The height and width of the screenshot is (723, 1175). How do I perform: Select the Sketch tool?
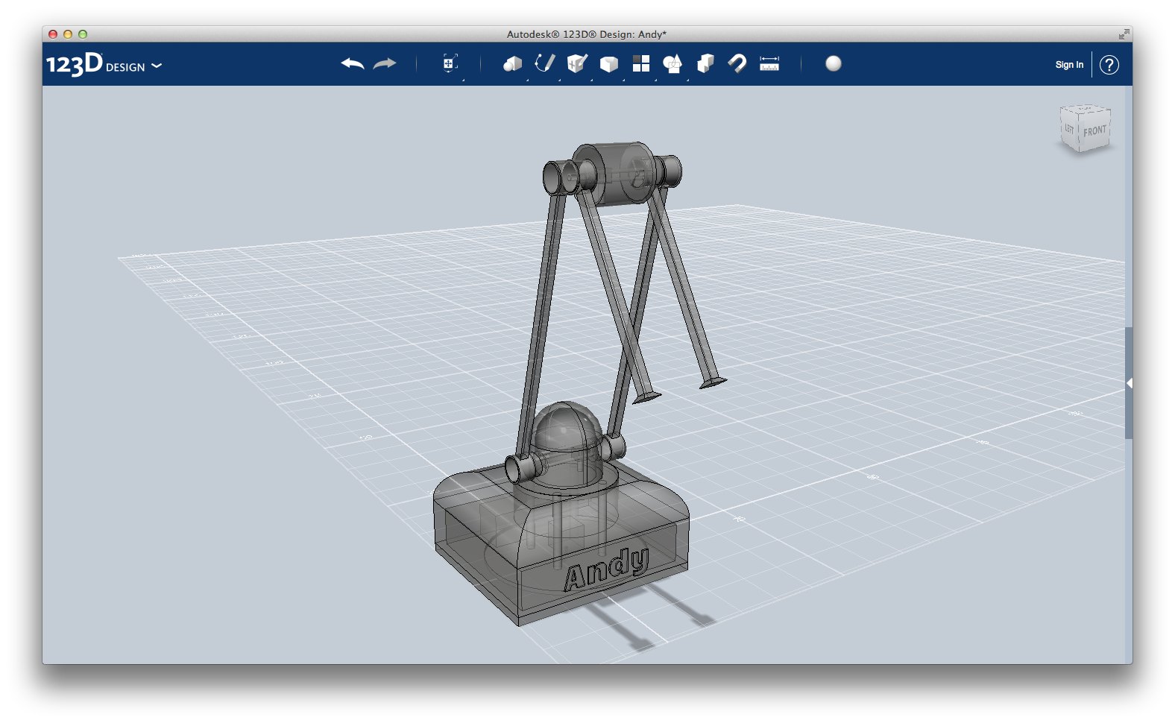pyautogui.click(x=545, y=64)
